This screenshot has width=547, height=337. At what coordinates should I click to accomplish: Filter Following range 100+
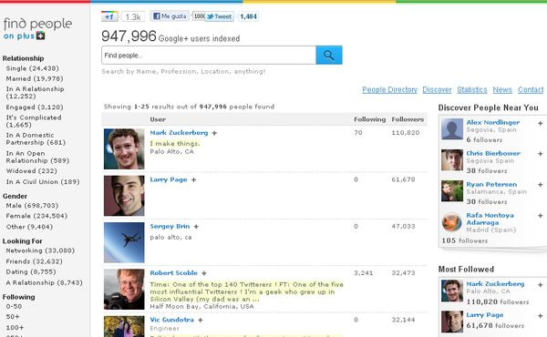point(15,328)
